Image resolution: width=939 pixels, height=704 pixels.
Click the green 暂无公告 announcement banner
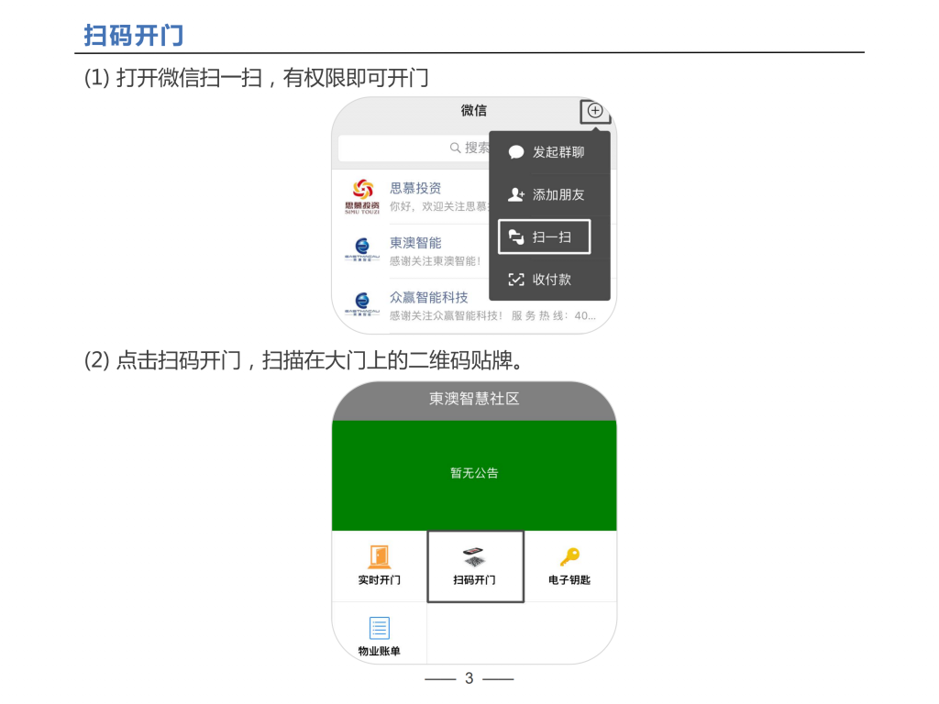[474, 476]
